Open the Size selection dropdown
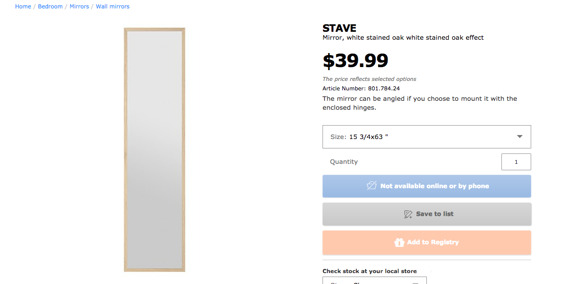564x284 pixels. tap(426, 137)
